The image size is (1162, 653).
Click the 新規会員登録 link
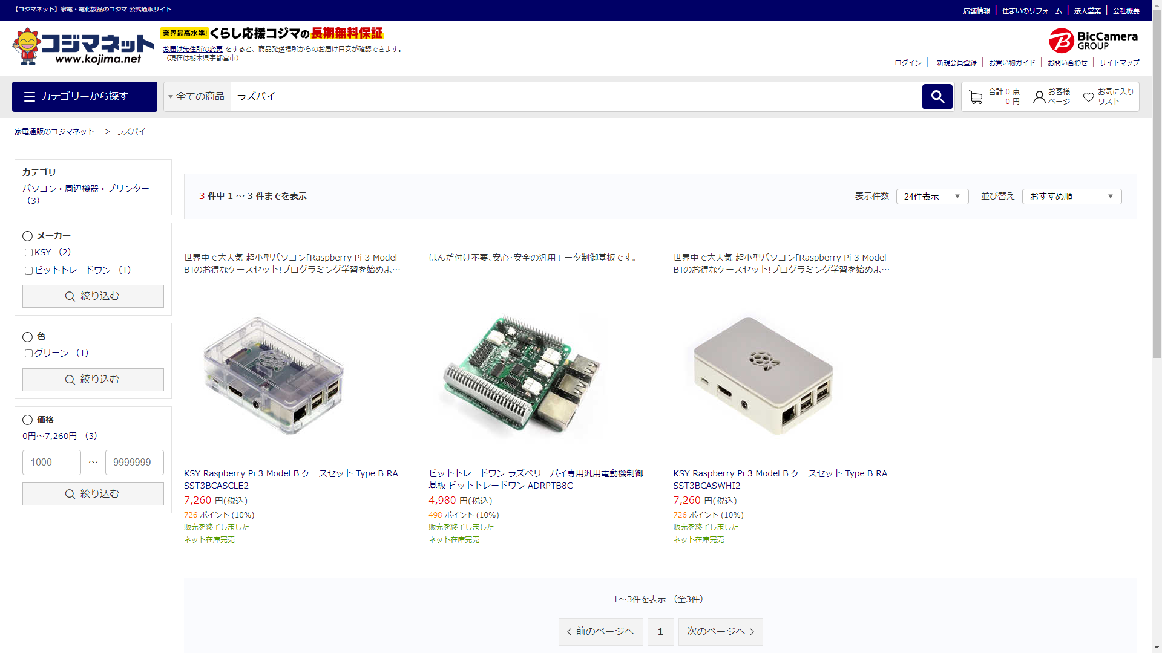[956, 63]
